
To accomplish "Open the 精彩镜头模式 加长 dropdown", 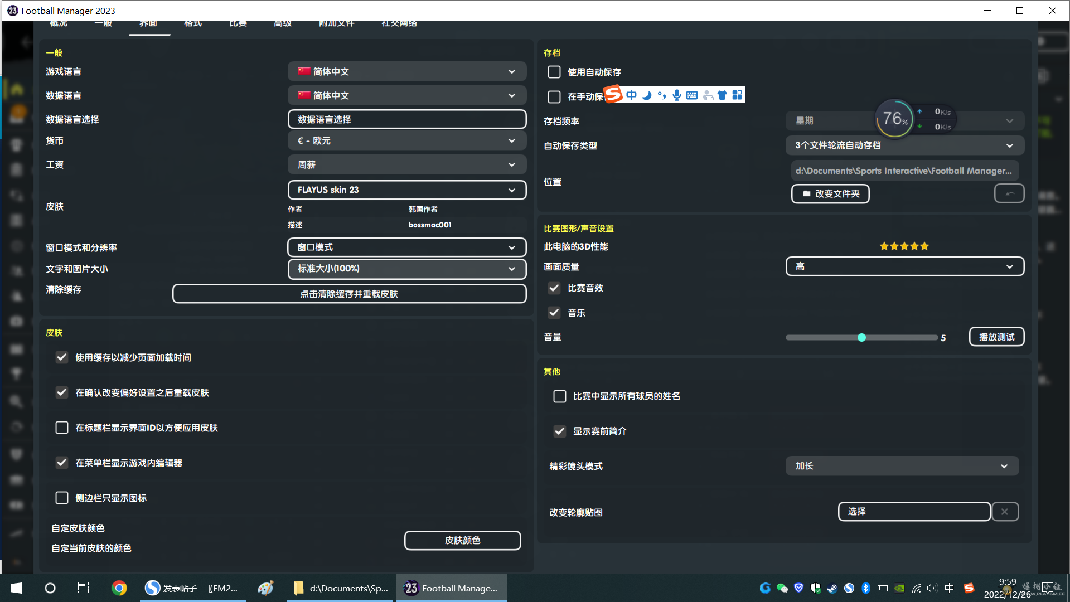I will click(902, 466).
